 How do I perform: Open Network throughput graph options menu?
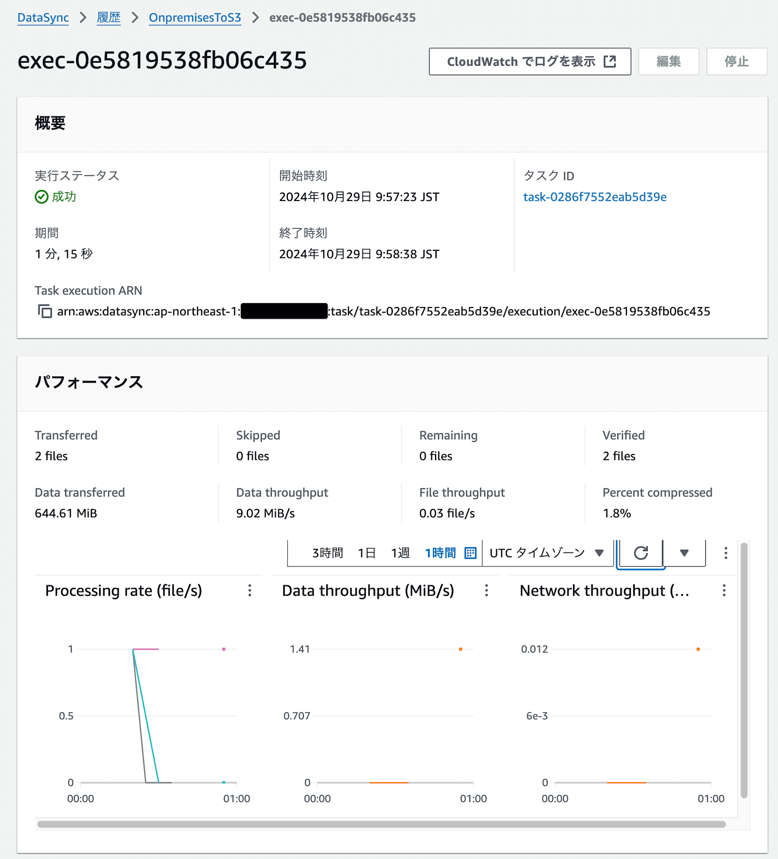pyautogui.click(x=724, y=591)
